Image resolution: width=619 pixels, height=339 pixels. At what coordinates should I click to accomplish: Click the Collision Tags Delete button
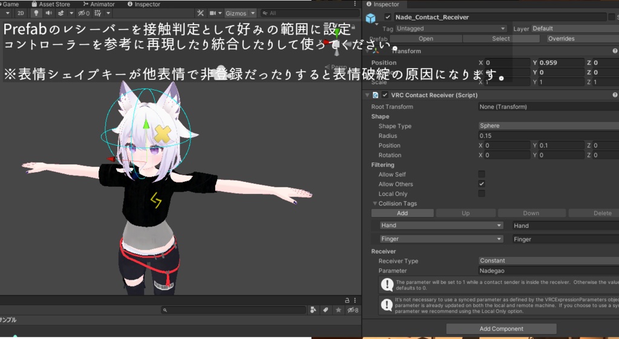click(594, 213)
